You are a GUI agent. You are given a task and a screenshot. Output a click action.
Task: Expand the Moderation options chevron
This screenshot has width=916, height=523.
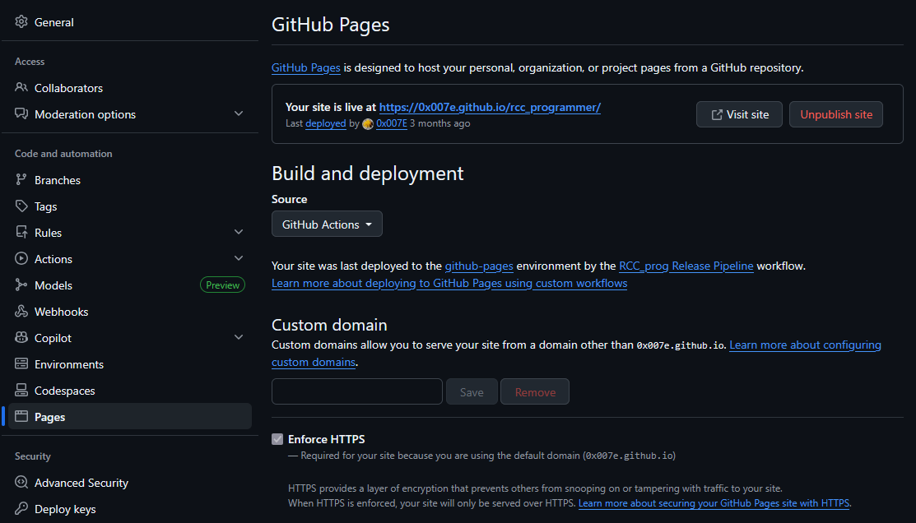(x=239, y=113)
